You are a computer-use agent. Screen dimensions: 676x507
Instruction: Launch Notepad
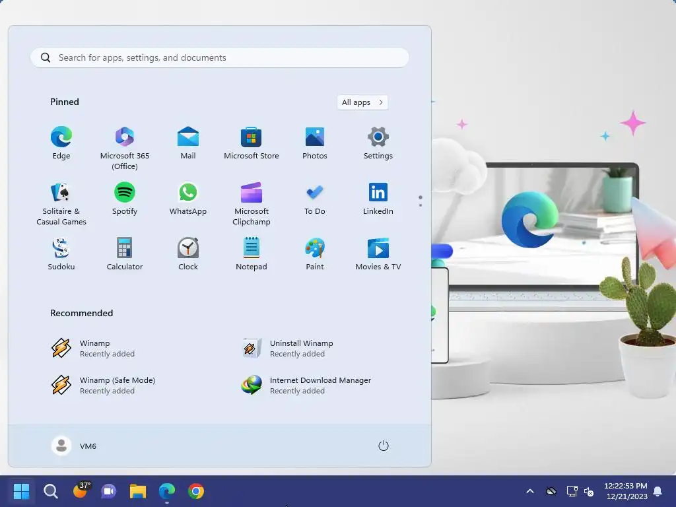click(x=252, y=254)
